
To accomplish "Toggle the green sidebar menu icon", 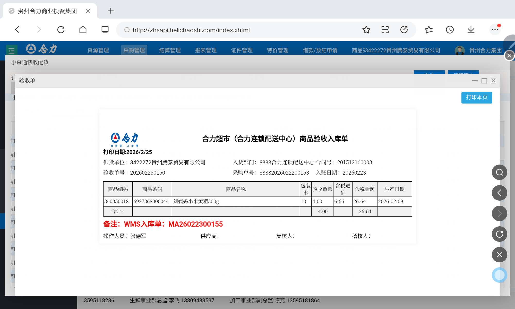I will click(x=12, y=50).
